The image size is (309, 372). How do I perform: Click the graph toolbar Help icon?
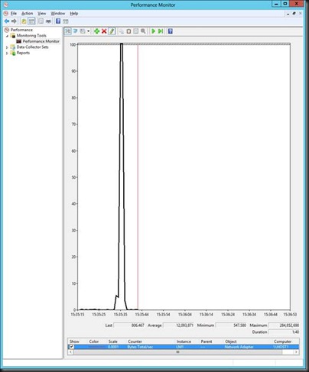click(x=171, y=31)
